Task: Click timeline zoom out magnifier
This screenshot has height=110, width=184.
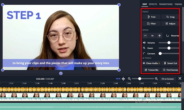Action: click(129, 79)
